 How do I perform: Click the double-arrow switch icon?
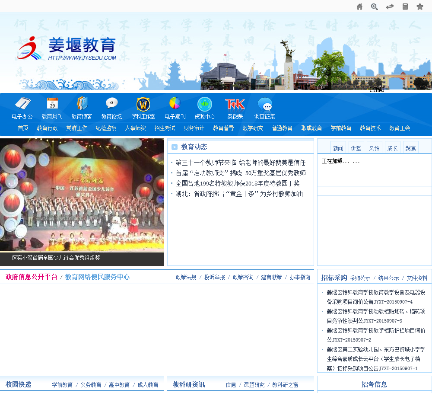390,6
